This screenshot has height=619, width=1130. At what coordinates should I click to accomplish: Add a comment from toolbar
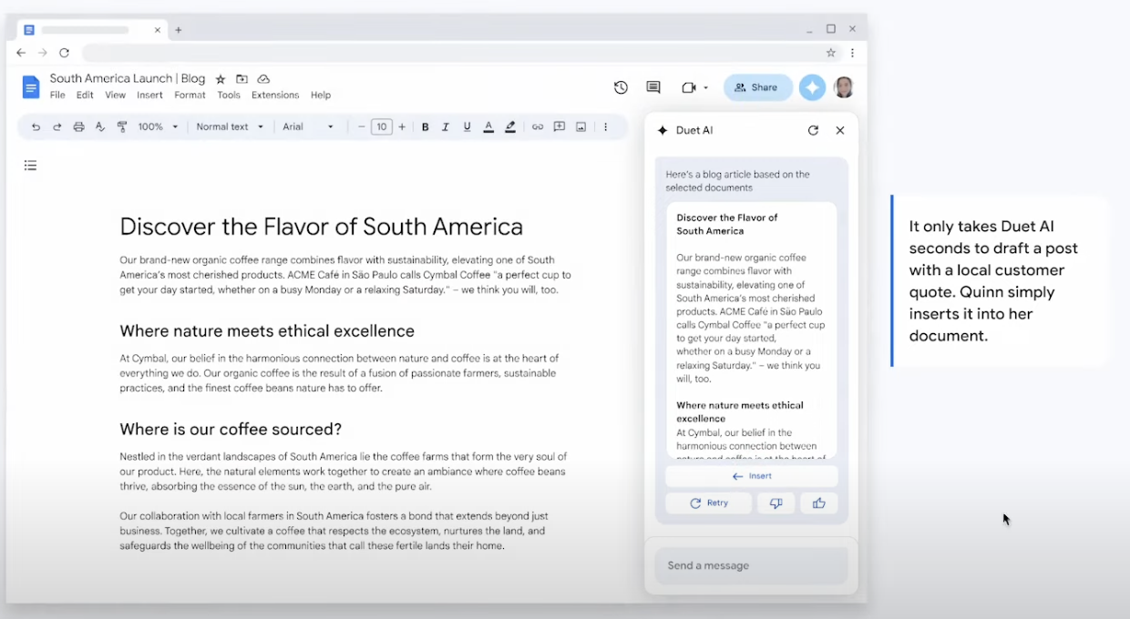[560, 127]
